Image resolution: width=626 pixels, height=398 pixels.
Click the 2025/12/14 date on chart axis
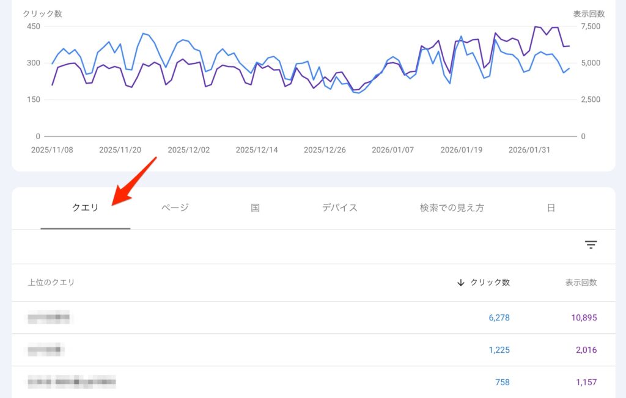pyautogui.click(x=257, y=150)
